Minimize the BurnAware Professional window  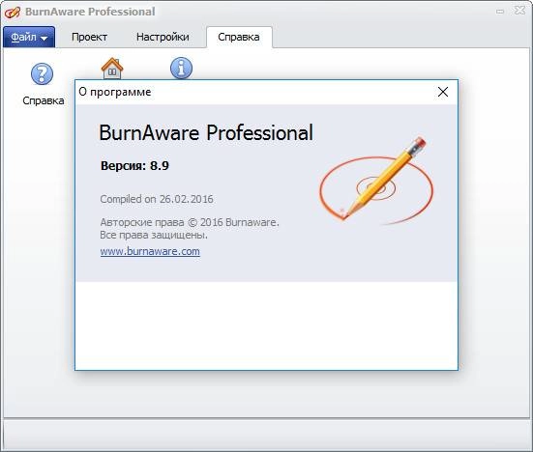coord(500,12)
